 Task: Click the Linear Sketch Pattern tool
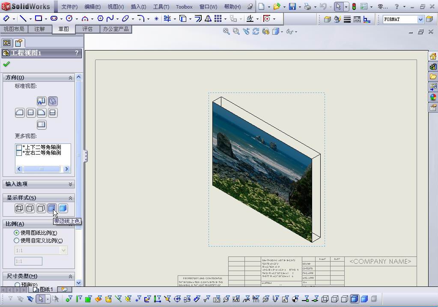tap(218, 19)
